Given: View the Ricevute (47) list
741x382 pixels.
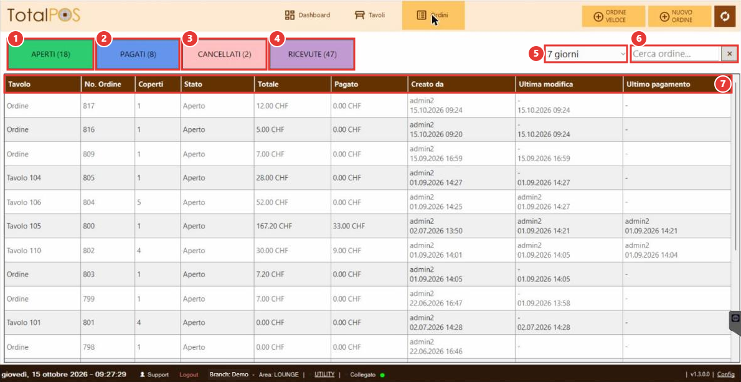Looking at the screenshot, I should click(312, 54).
